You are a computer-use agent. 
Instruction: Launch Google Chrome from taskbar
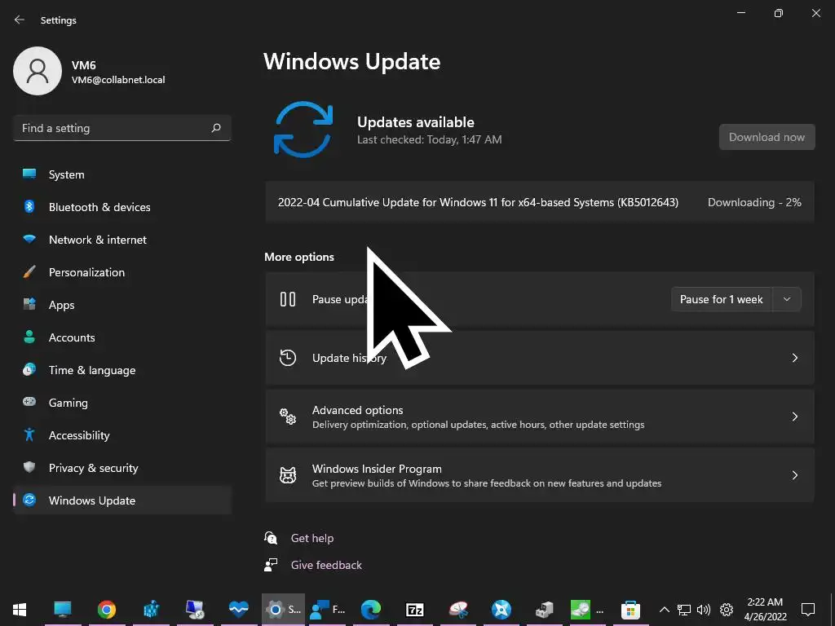coord(107,609)
